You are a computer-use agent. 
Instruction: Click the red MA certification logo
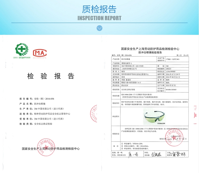click(40, 52)
